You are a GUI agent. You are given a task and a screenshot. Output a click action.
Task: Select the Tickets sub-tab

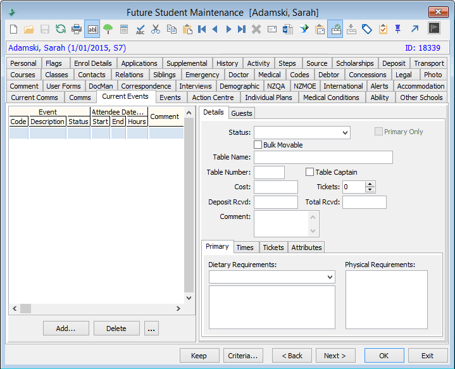[x=273, y=247]
